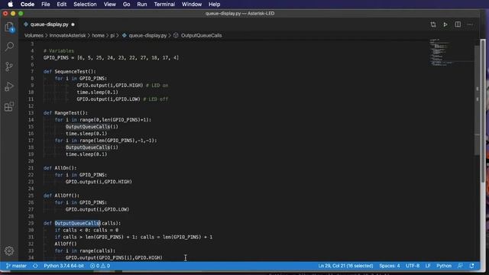This screenshot has width=489, height=275.
Task: Select Python 3.7.4 64-bit interpreter
Action: click(x=63, y=266)
